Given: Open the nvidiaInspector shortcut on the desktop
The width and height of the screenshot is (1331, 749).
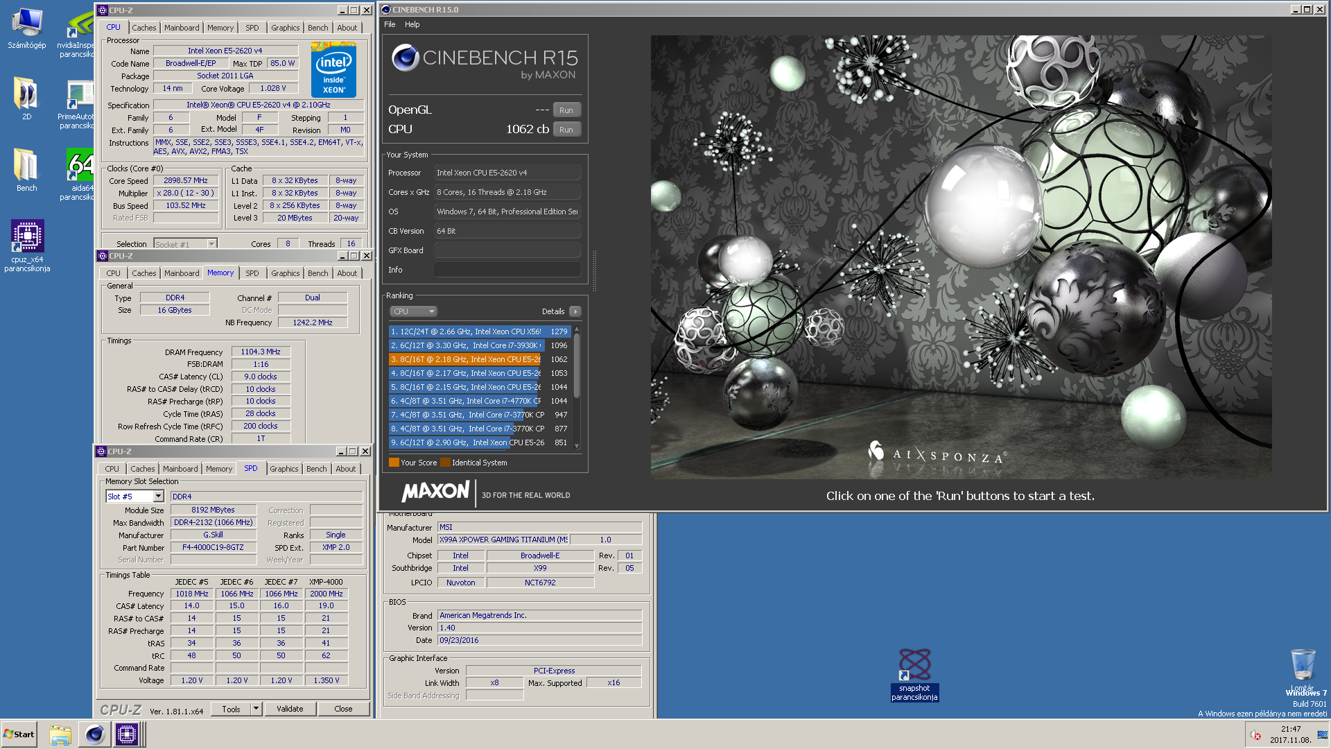Looking at the screenshot, I should coord(79,33).
